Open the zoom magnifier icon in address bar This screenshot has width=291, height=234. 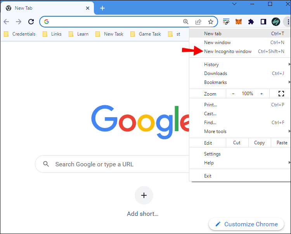(x=186, y=22)
